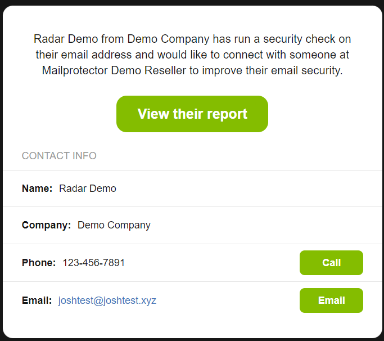The image size is (384, 341).
Task: Click the bold Company: label
Action: [x=46, y=225]
